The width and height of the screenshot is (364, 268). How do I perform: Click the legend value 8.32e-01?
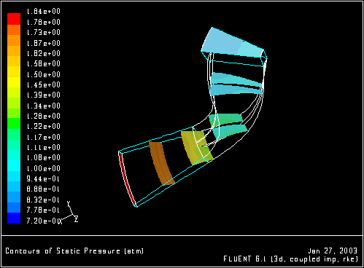tap(43, 200)
